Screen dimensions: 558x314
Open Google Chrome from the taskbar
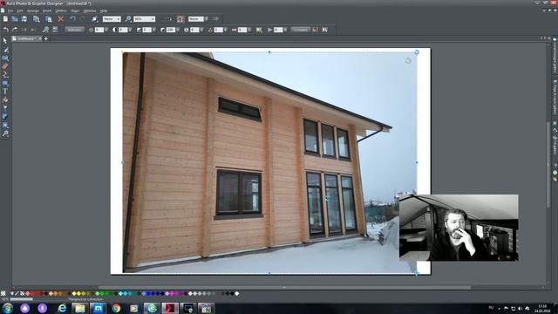[x=116, y=308]
